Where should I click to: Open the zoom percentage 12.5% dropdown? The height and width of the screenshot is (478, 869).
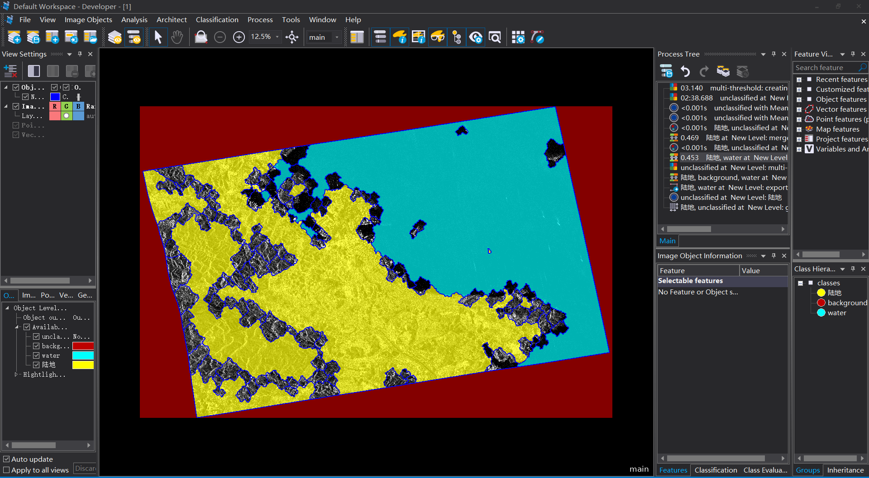click(x=277, y=37)
